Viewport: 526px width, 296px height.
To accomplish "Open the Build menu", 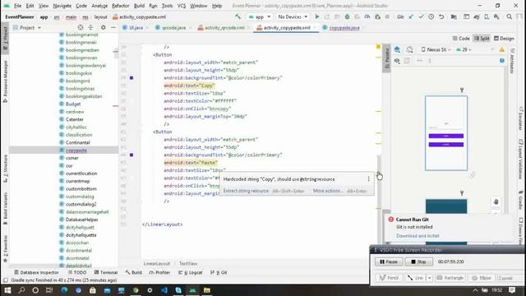I will [x=139, y=6].
